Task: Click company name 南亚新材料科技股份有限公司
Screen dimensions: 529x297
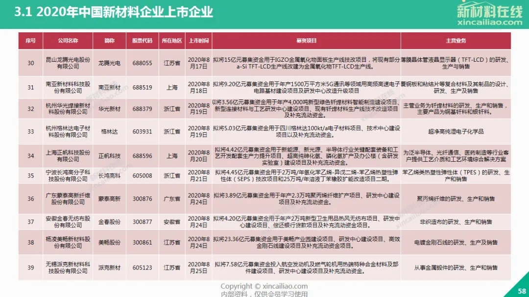Action: 68,87
